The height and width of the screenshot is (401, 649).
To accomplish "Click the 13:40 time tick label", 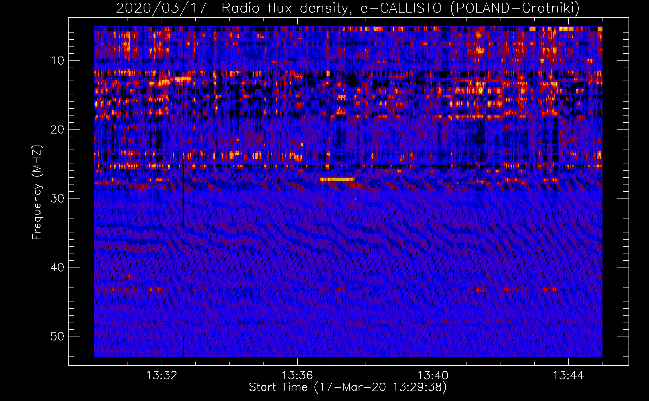I will (x=433, y=376).
